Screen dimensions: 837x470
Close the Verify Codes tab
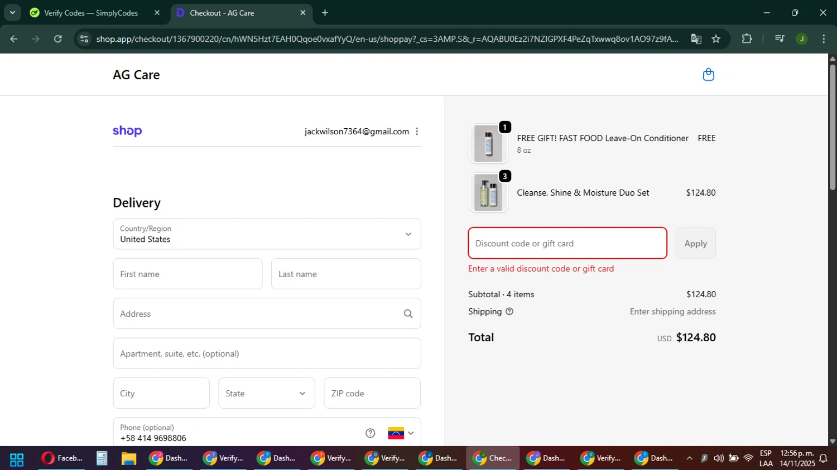(x=157, y=12)
